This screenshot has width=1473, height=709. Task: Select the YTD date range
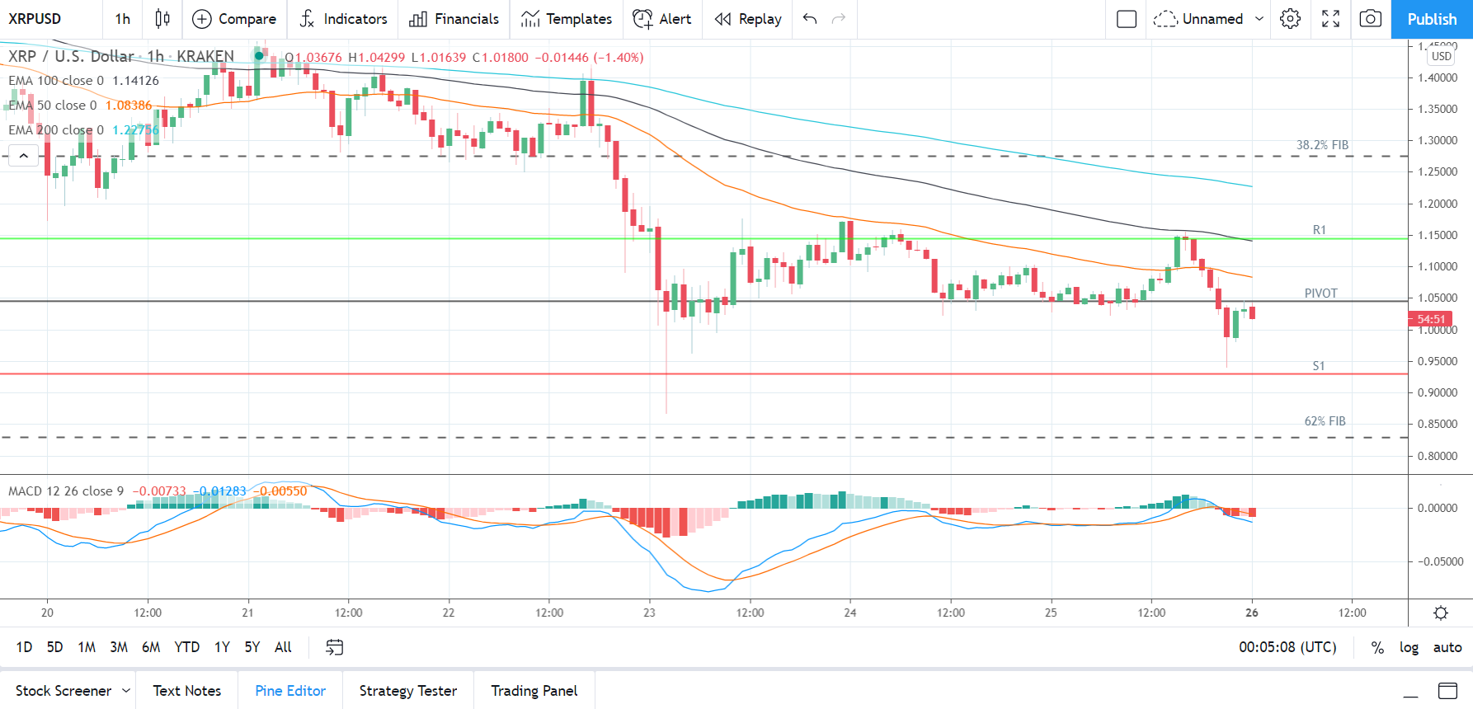pyautogui.click(x=187, y=647)
